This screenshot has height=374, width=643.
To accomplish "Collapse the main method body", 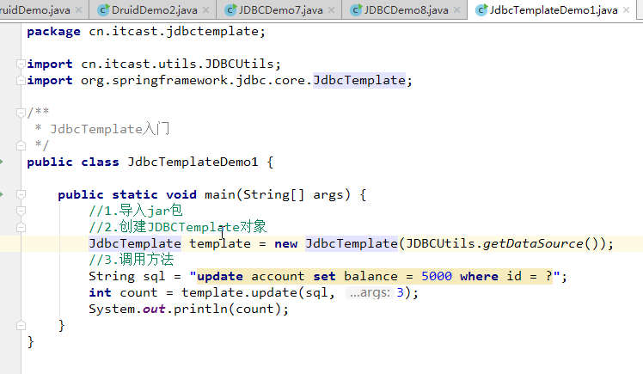I will pos(21,194).
